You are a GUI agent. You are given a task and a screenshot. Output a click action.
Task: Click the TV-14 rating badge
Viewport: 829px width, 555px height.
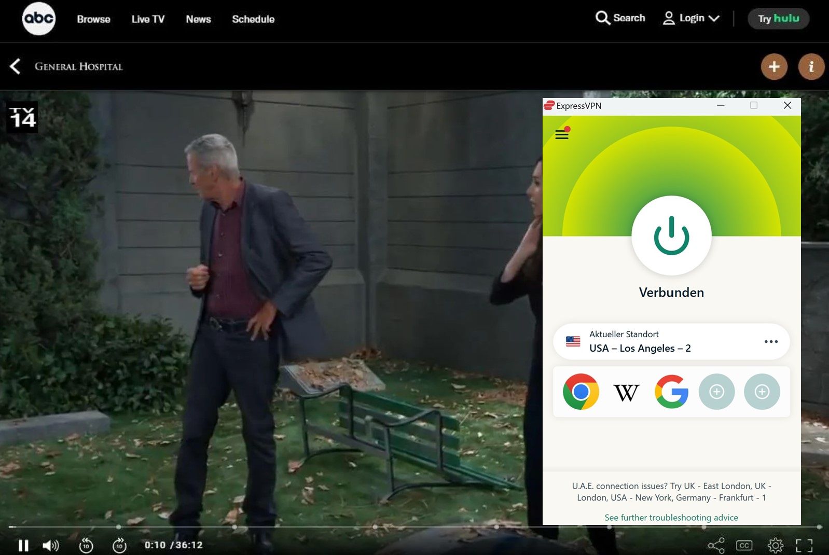(x=22, y=117)
